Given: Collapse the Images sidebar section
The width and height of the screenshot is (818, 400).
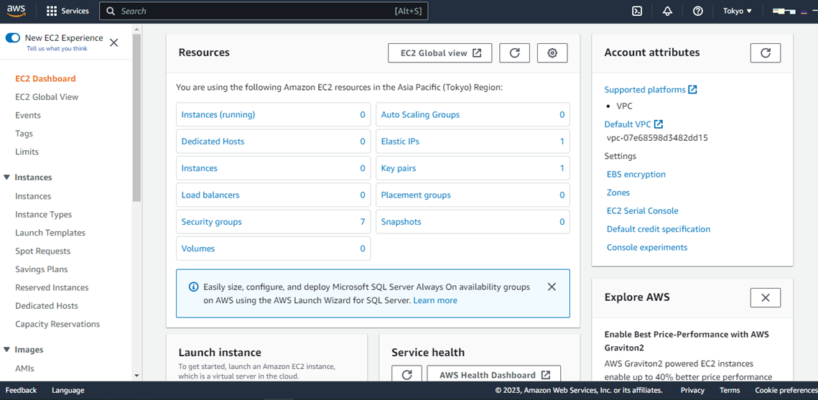Looking at the screenshot, I should 6,350.
